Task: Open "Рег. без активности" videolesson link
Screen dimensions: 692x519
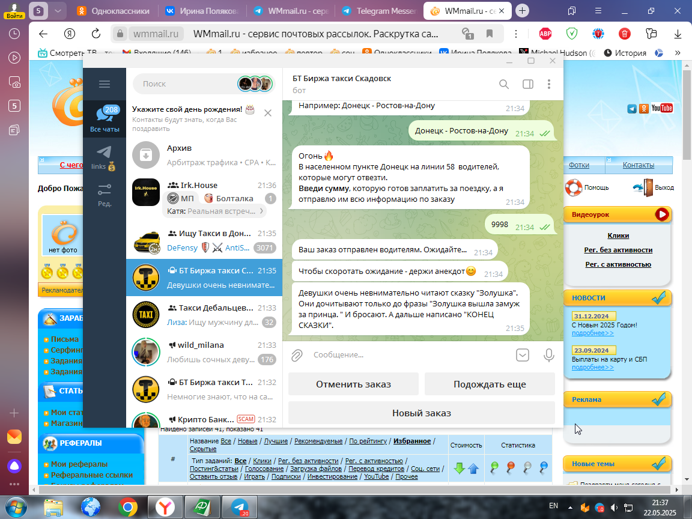Action: (x=618, y=250)
